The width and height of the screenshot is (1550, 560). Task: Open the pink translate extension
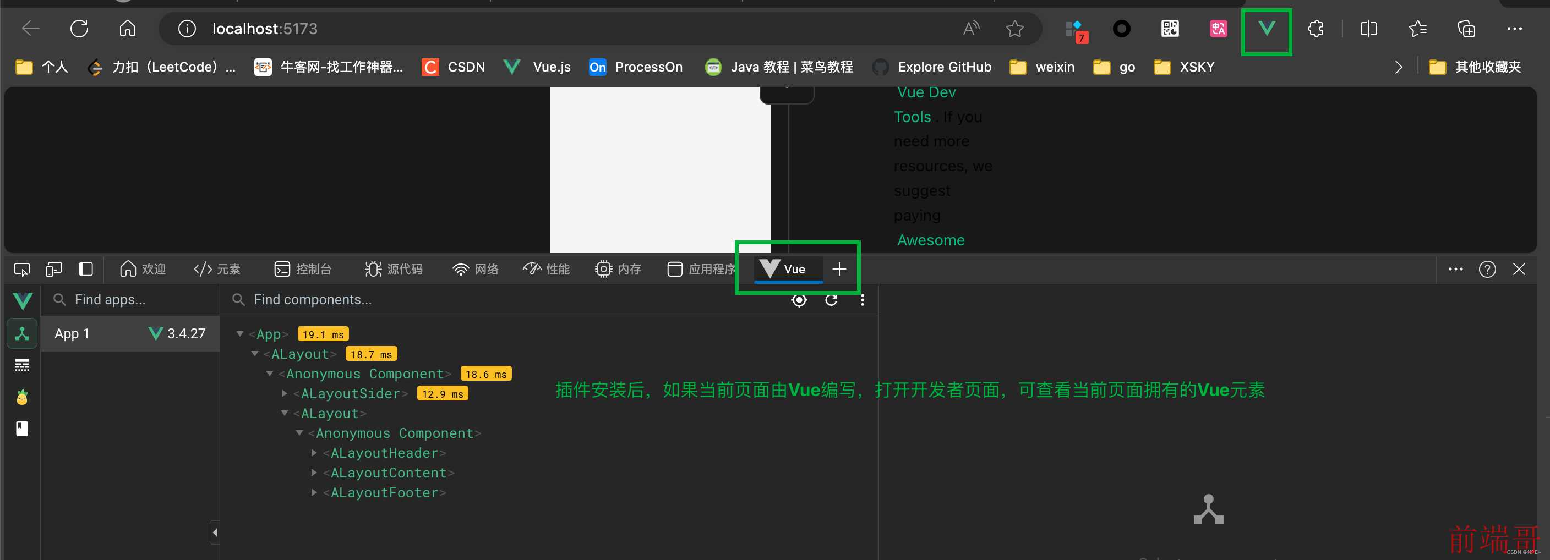coord(1219,28)
